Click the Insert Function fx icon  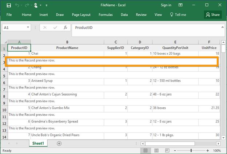coord(65,28)
